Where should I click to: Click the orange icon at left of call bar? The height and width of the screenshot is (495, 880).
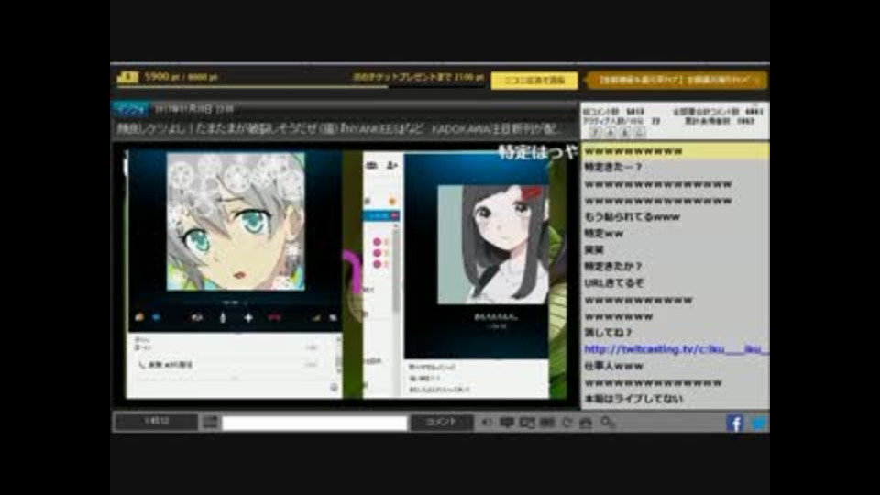click(139, 317)
